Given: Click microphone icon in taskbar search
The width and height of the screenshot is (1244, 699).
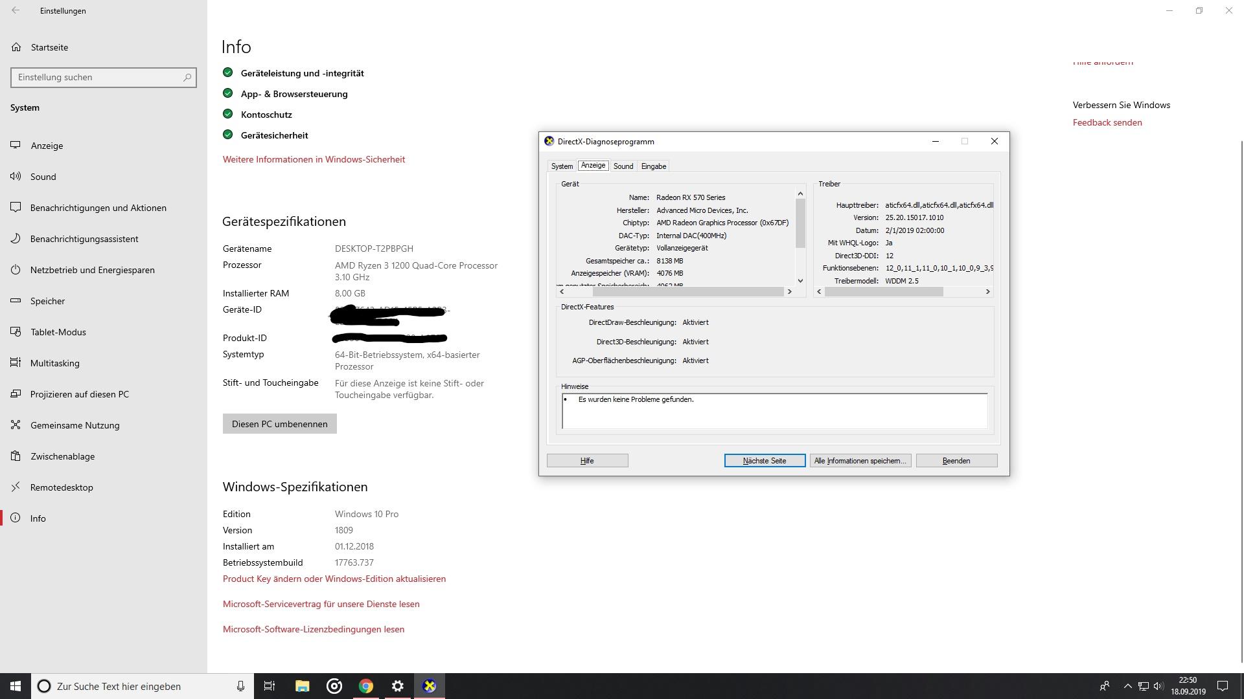Looking at the screenshot, I should [x=240, y=686].
